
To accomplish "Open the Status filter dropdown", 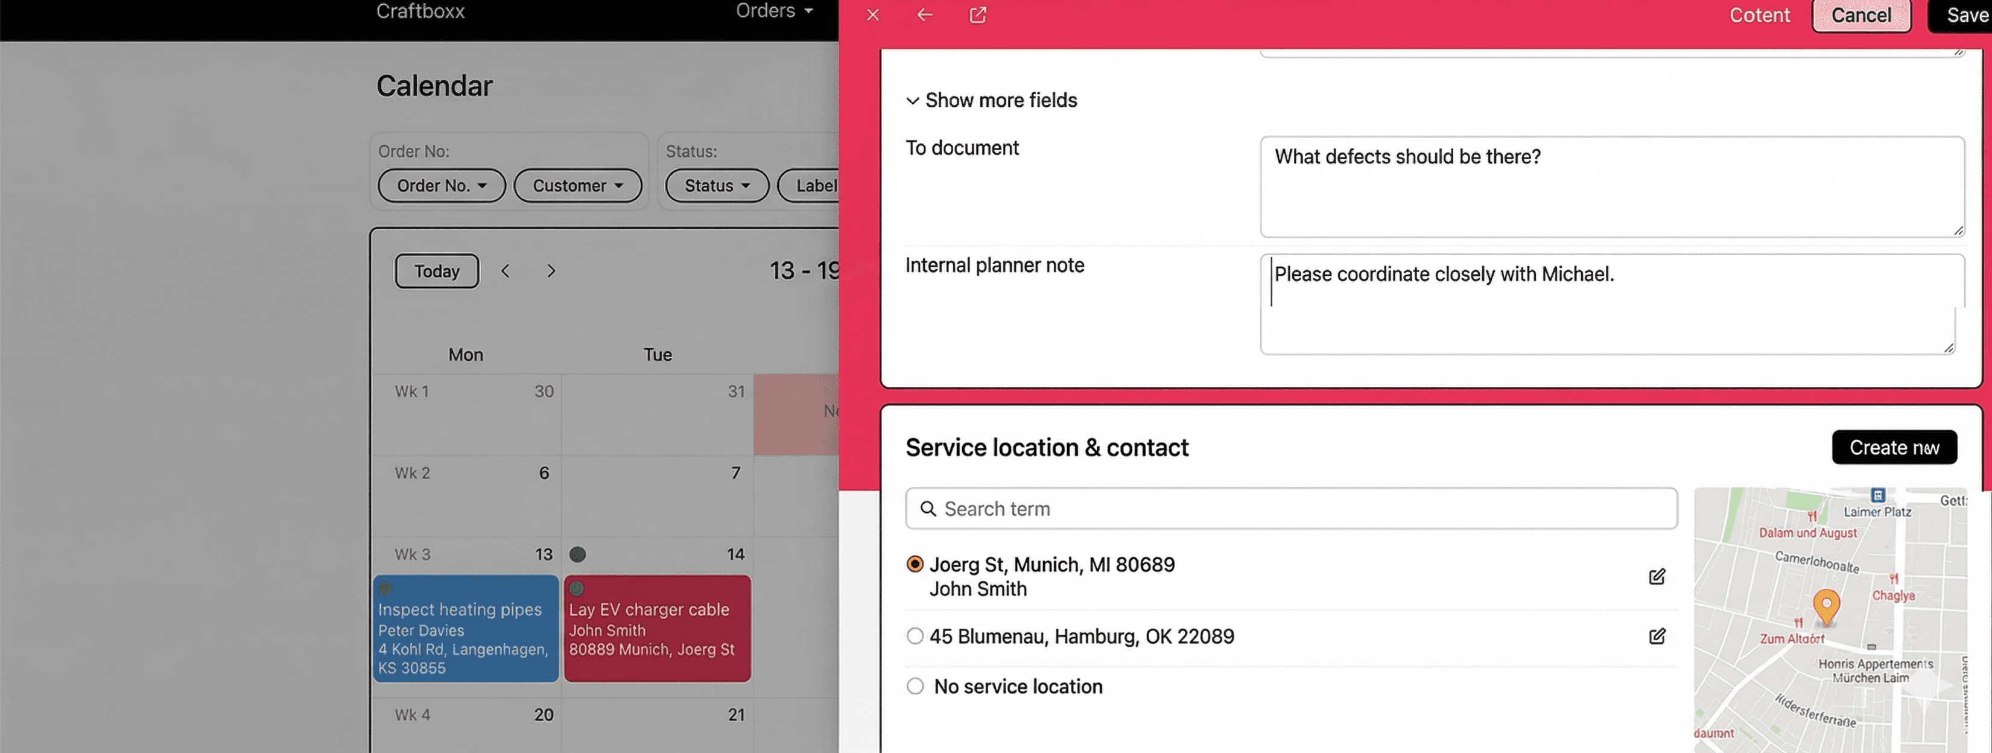I will click(x=717, y=186).
